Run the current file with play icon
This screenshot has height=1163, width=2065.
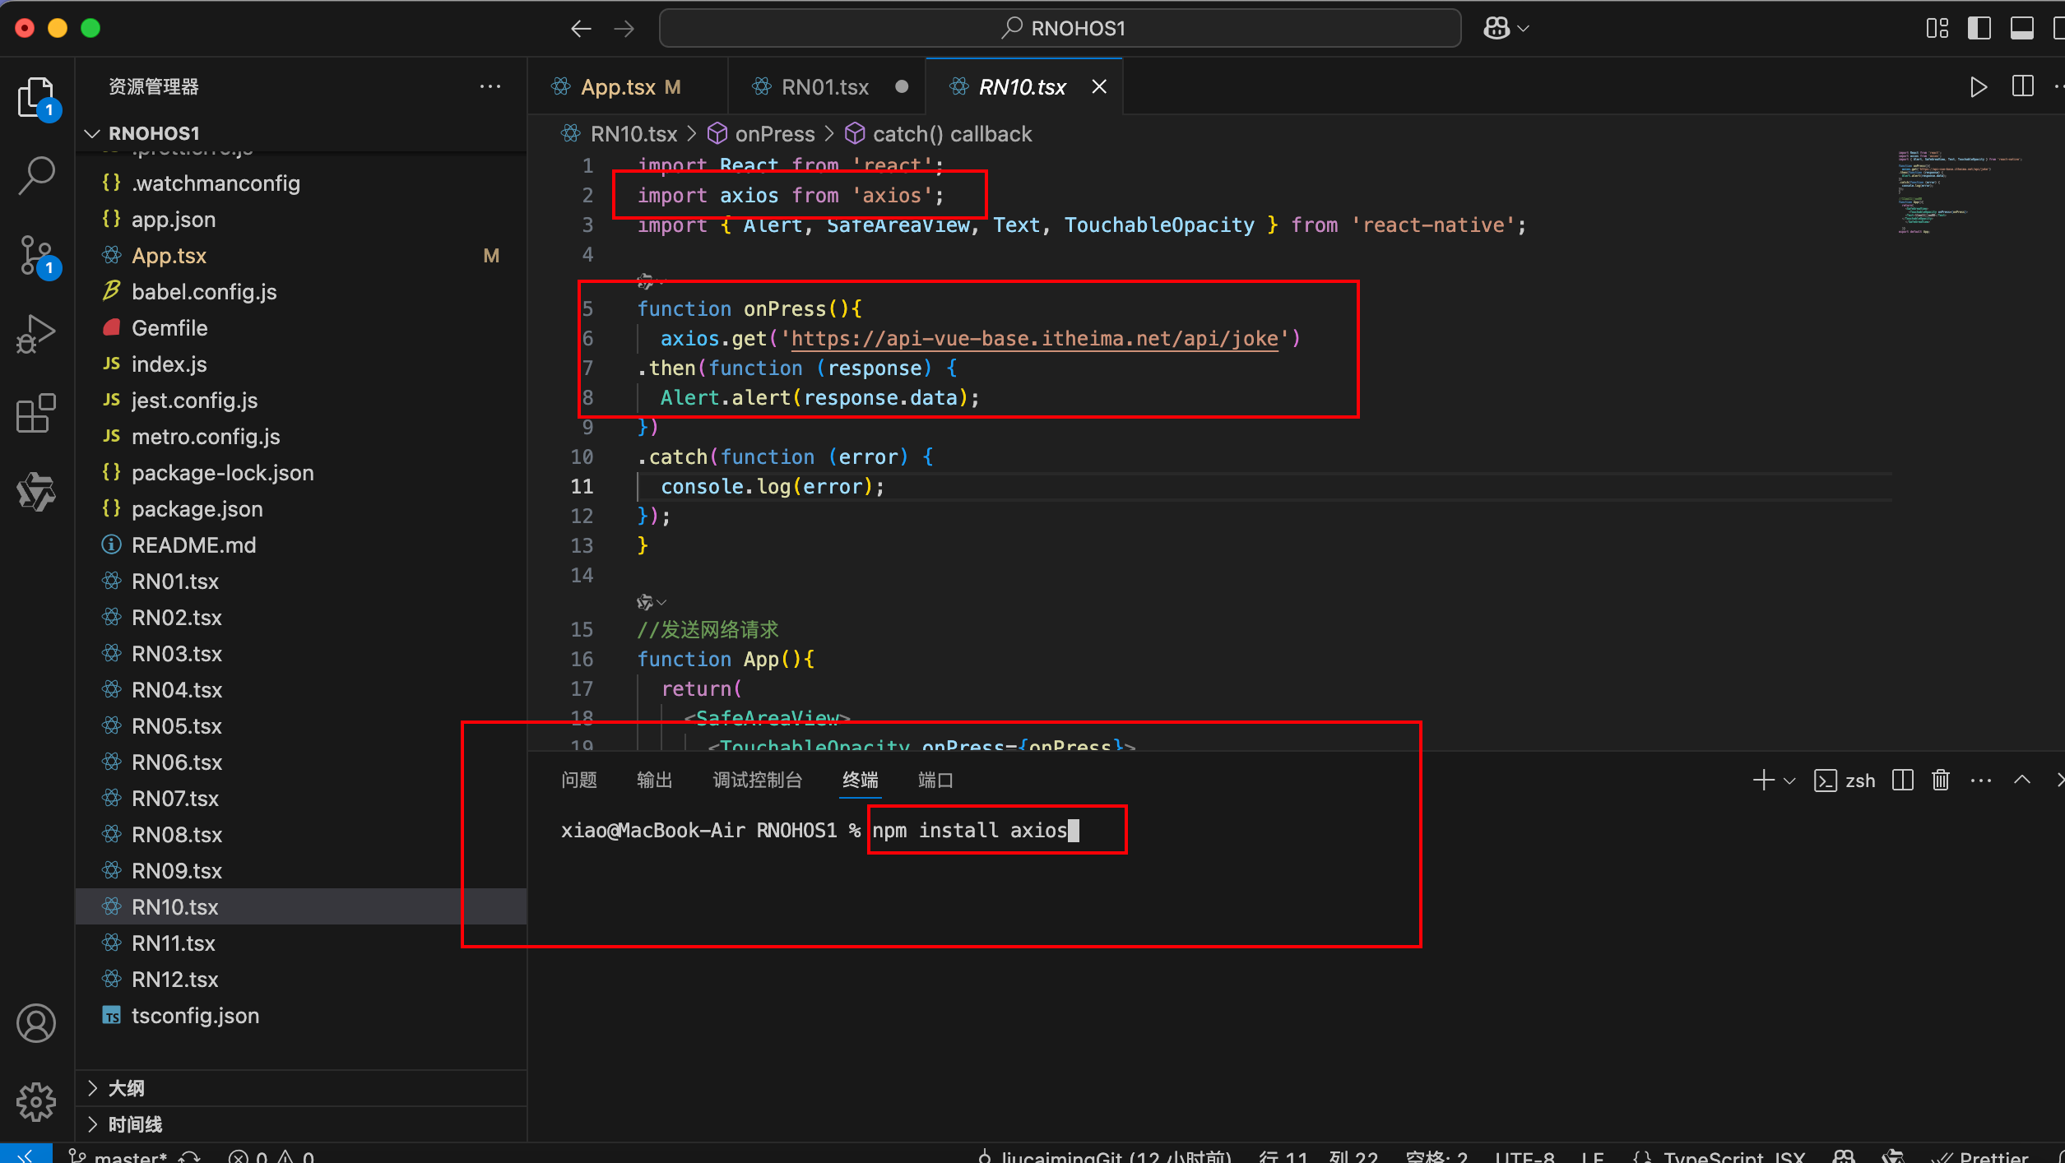click(1979, 86)
